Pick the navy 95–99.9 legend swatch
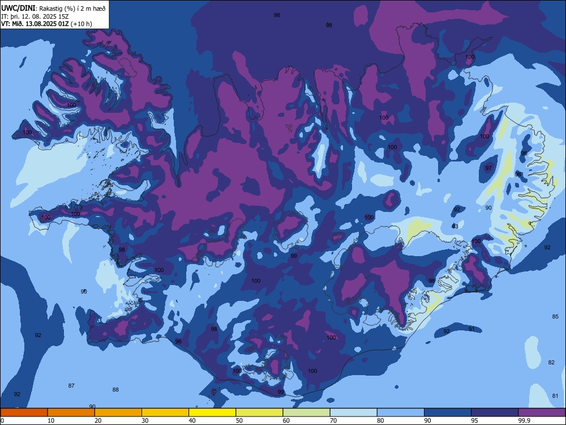This screenshot has width=566, height=425. point(495,413)
